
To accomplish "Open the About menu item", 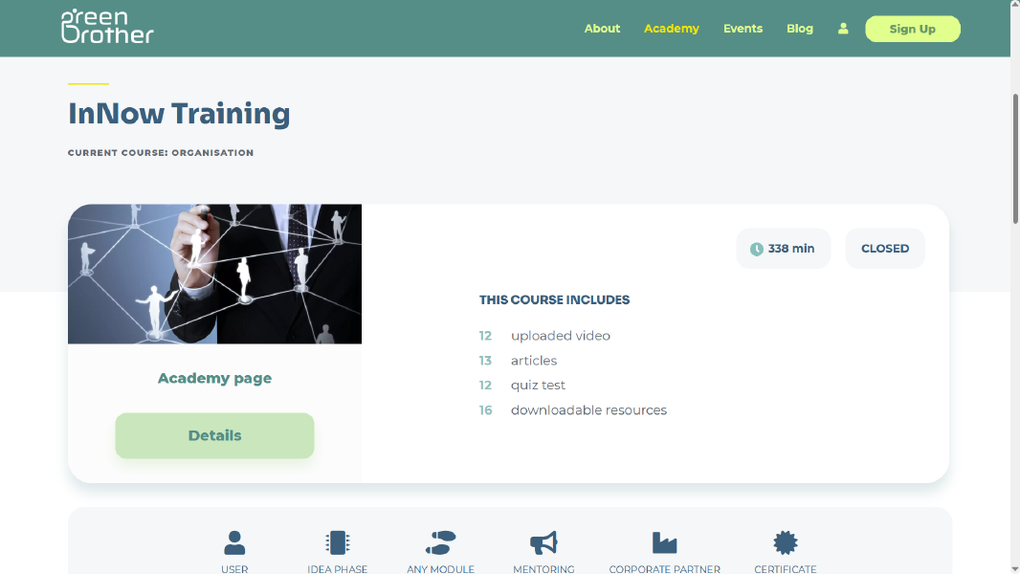I will point(602,29).
